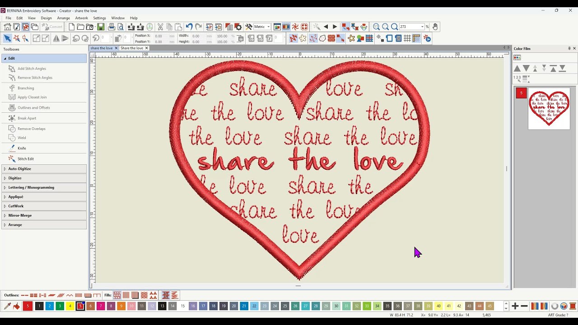Select heart design thumbnail in Color Film
Image resolution: width=578 pixels, height=325 pixels.
pos(549,108)
